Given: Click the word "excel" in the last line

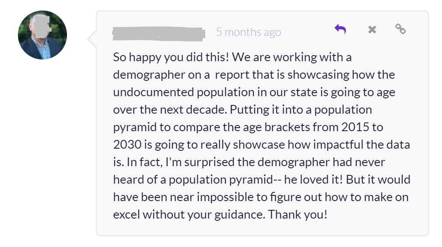Looking at the screenshot, I should (x=126, y=214).
